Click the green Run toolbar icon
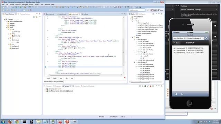Image resolution: width=221 pixels, height=124 pixels. (21, 7)
